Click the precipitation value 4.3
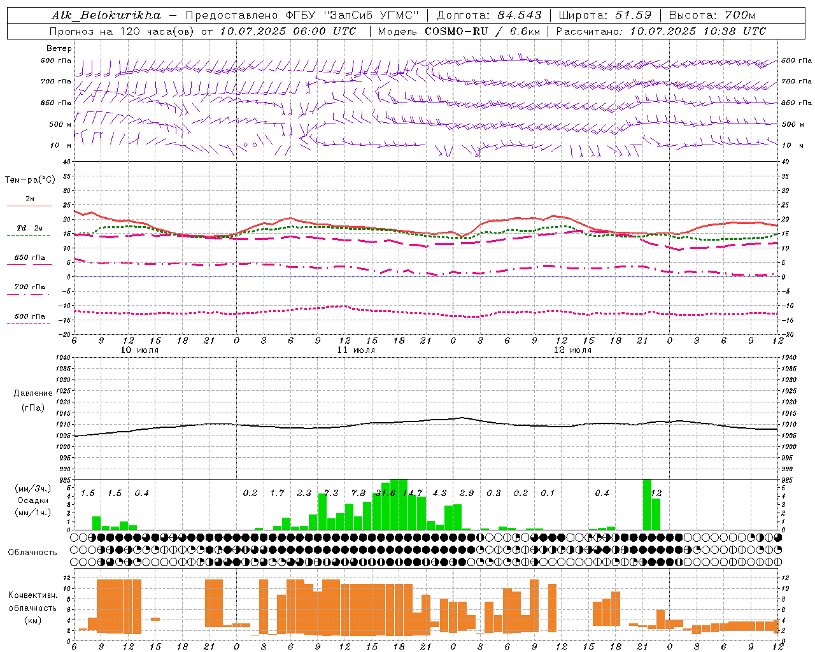The width and height of the screenshot is (815, 652). click(x=439, y=493)
